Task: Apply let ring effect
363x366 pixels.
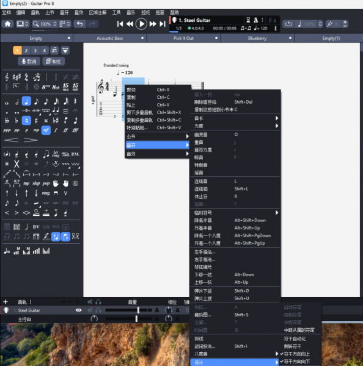Action: click(x=56, y=154)
